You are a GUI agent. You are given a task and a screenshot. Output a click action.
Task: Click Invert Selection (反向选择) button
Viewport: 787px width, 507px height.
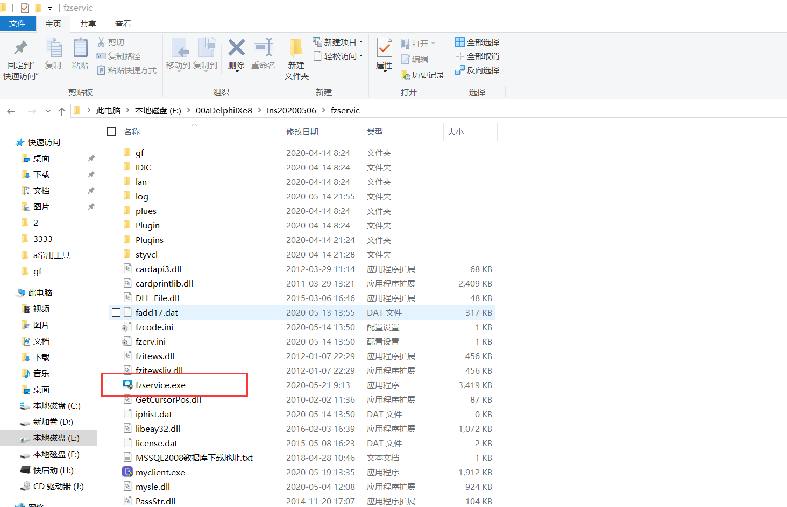[477, 70]
